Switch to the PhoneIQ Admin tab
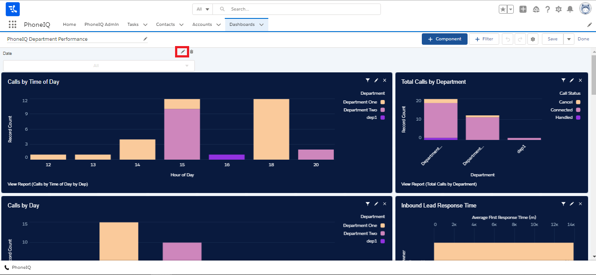Viewport: 596px width, 275px height. click(102, 25)
